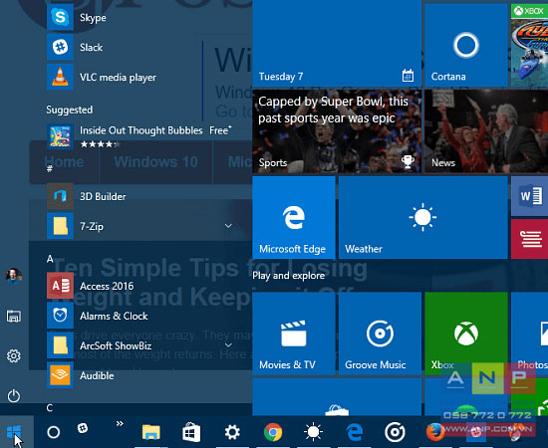Open the ArcSoft ShowBiz folder entry
548x448 pixels.
tap(139, 345)
